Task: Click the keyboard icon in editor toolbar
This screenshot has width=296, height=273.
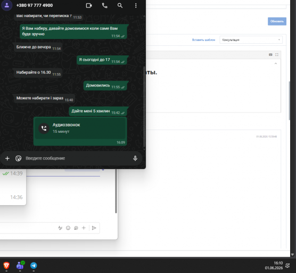Action: [270, 54]
